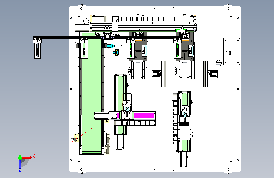This screenshot has height=178, width=274.
Task: Select the round slotted knob beside the control box
Action: (219, 63)
